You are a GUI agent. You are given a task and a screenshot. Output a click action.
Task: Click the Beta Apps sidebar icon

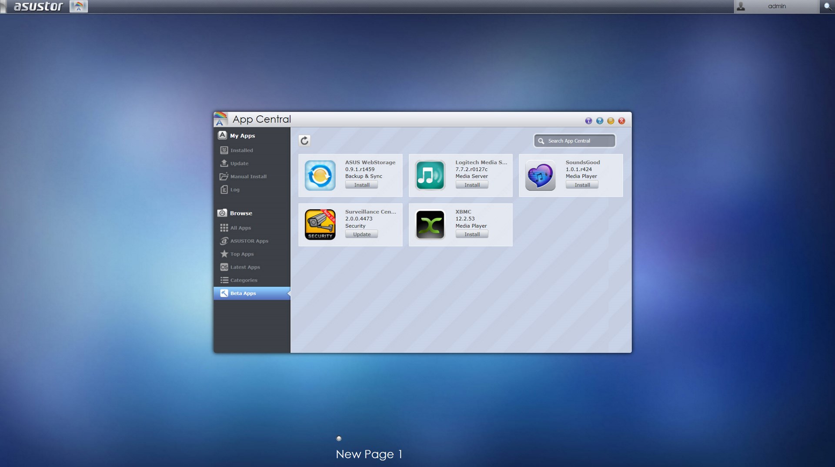[224, 293]
